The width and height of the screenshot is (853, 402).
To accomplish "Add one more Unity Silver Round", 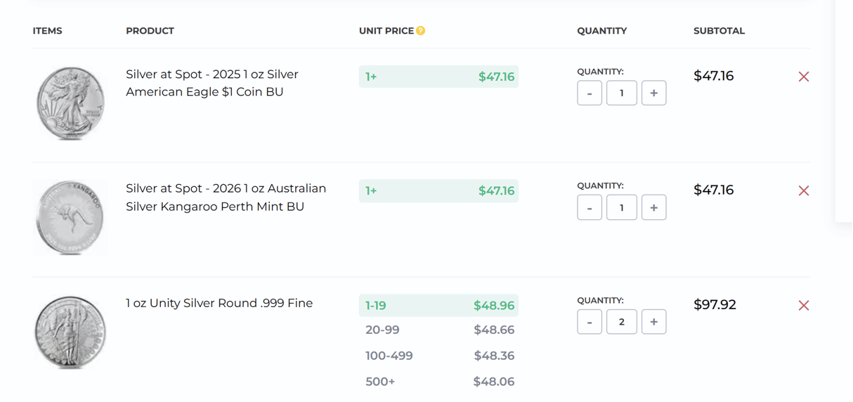I will 653,322.
